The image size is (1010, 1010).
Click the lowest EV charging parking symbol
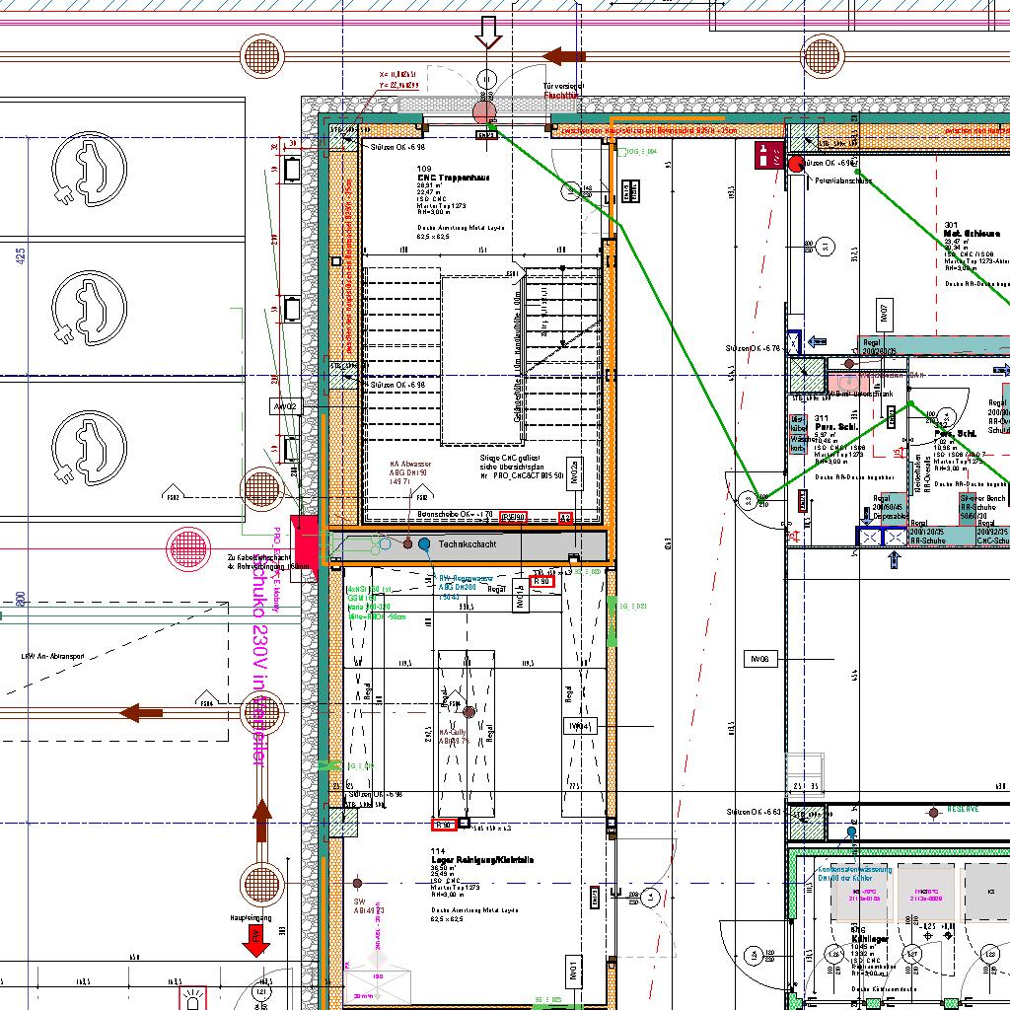pos(89,449)
